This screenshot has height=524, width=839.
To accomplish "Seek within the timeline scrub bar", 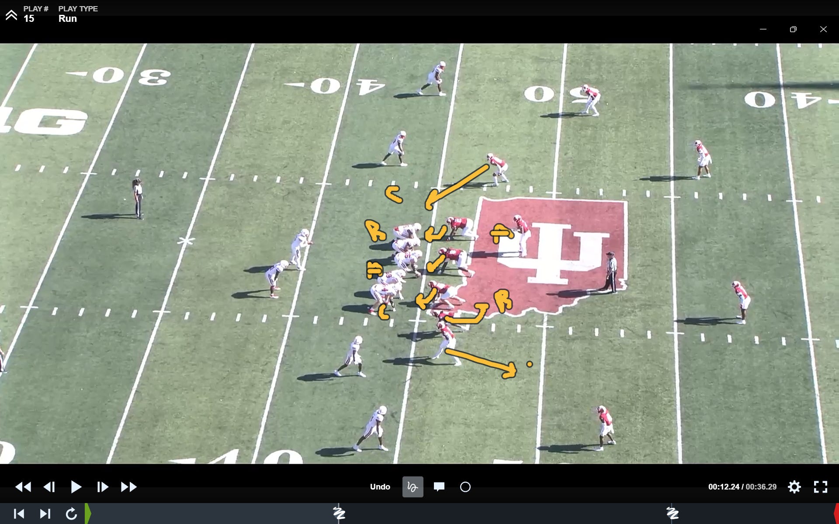I will 462,514.
